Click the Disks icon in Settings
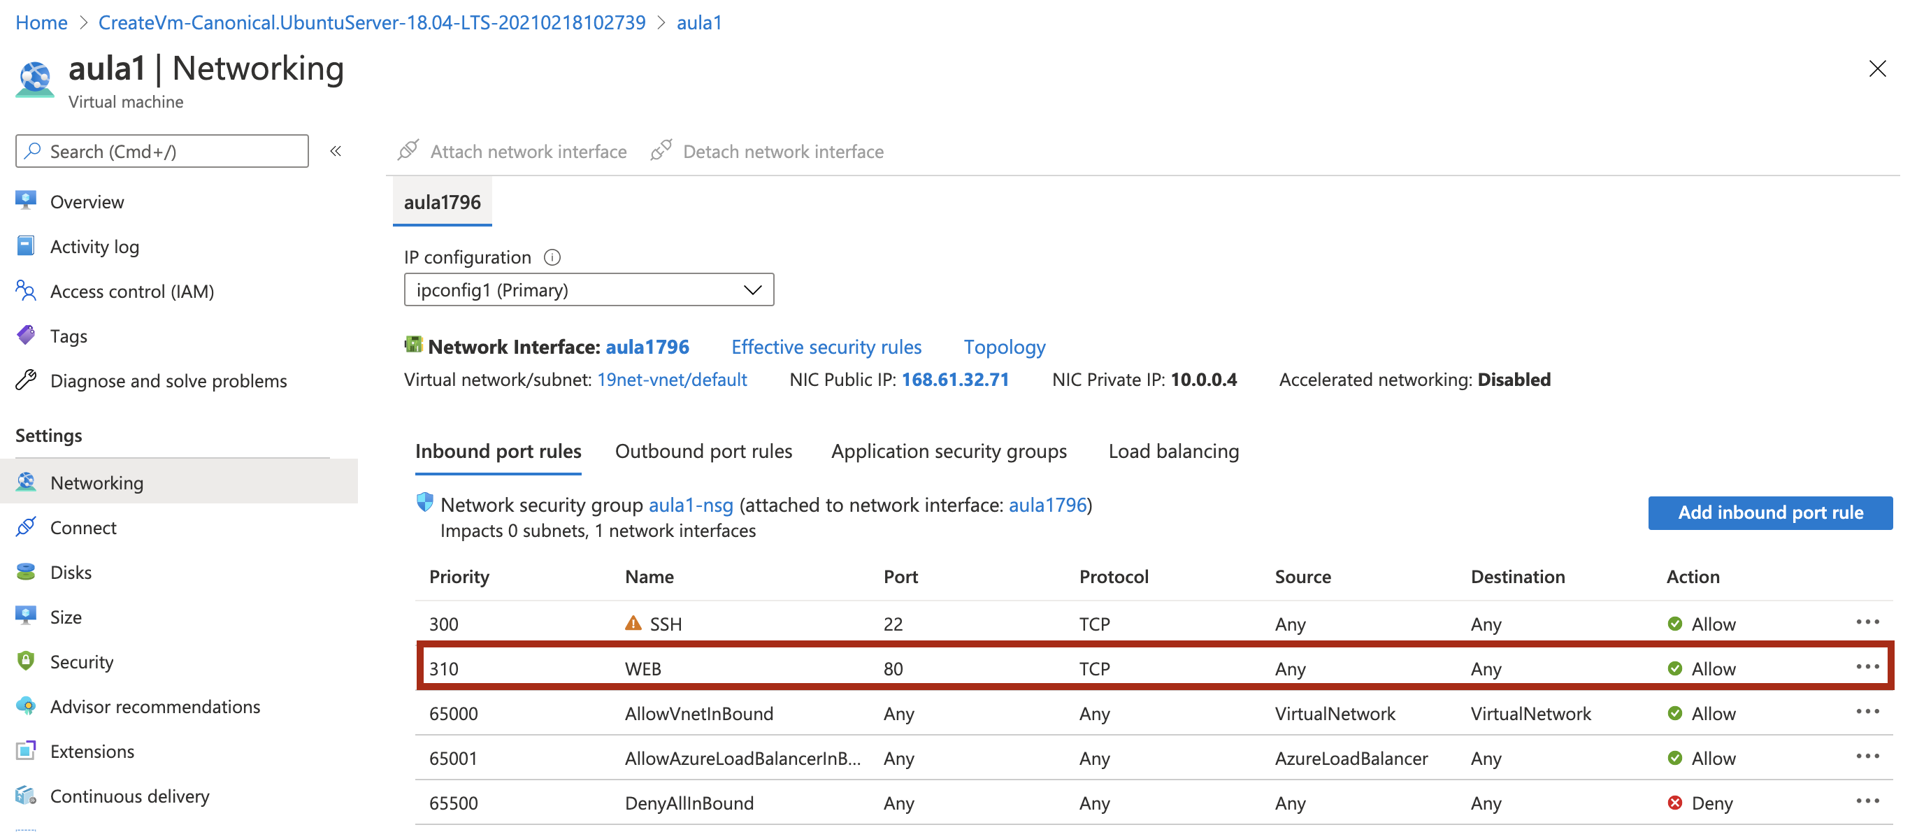Image resolution: width=1910 pixels, height=832 pixels. pos(26,572)
